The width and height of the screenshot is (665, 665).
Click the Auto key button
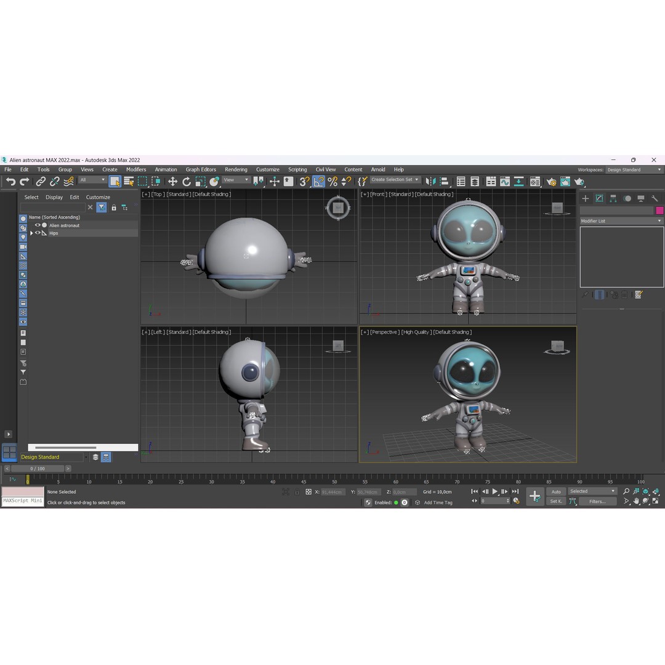[x=556, y=492]
